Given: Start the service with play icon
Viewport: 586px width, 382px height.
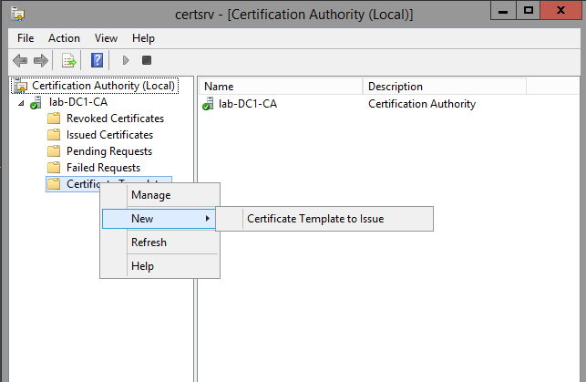Looking at the screenshot, I should [126, 60].
